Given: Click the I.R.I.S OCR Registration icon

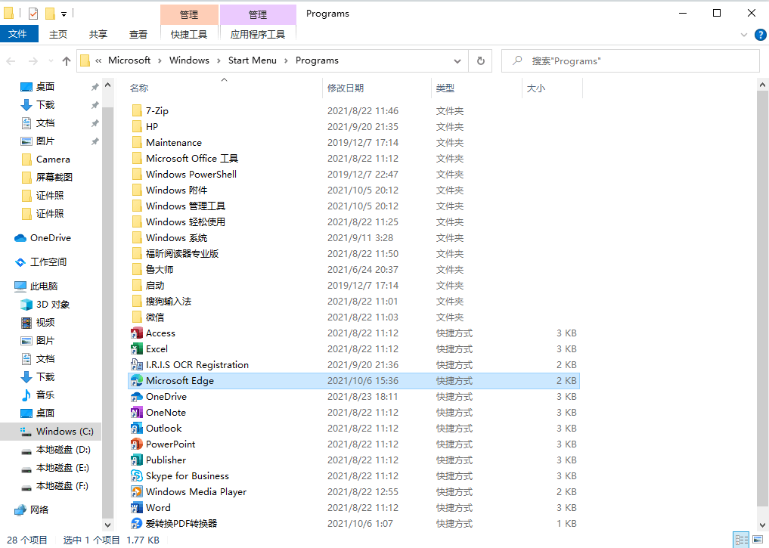Looking at the screenshot, I should click(x=137, y=364).
